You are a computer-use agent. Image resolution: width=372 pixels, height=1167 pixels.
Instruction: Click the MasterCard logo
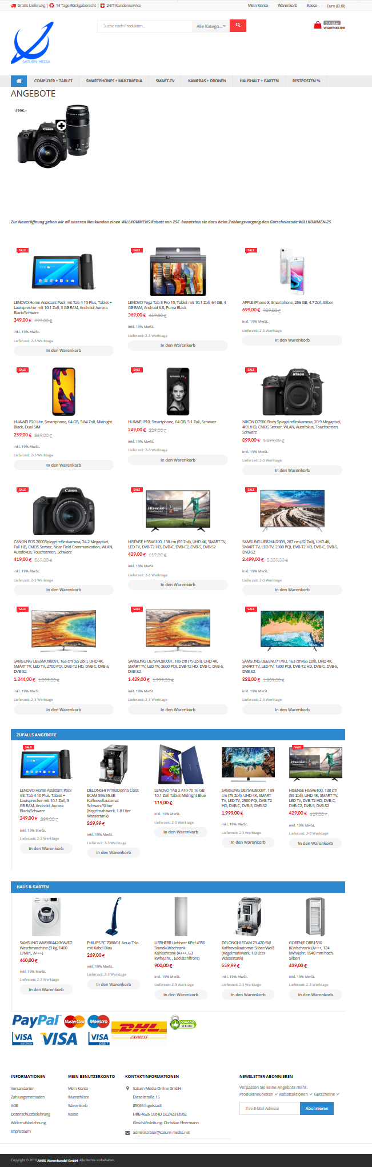tap(74, 1021)
